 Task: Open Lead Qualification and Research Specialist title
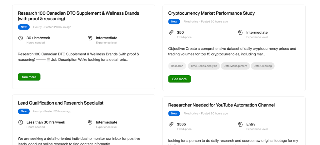pos(61,103)
